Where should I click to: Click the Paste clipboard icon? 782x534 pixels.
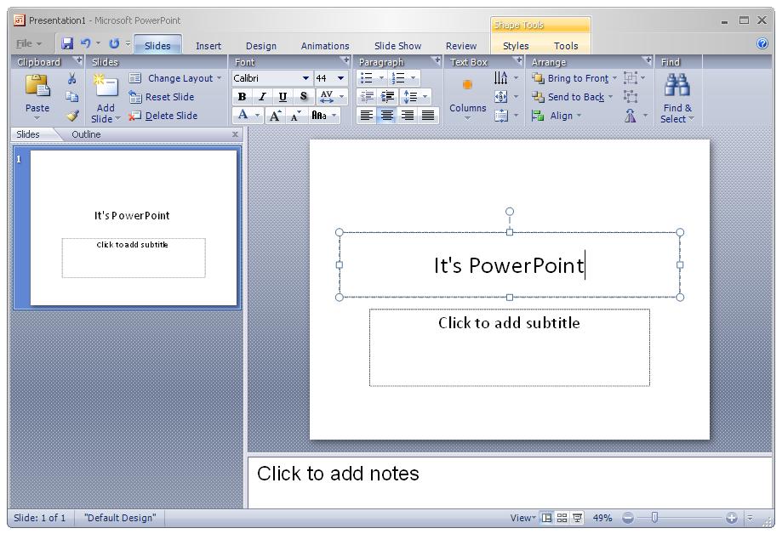coord(38,85)
